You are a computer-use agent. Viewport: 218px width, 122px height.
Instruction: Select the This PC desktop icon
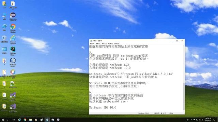click(4, 16)
